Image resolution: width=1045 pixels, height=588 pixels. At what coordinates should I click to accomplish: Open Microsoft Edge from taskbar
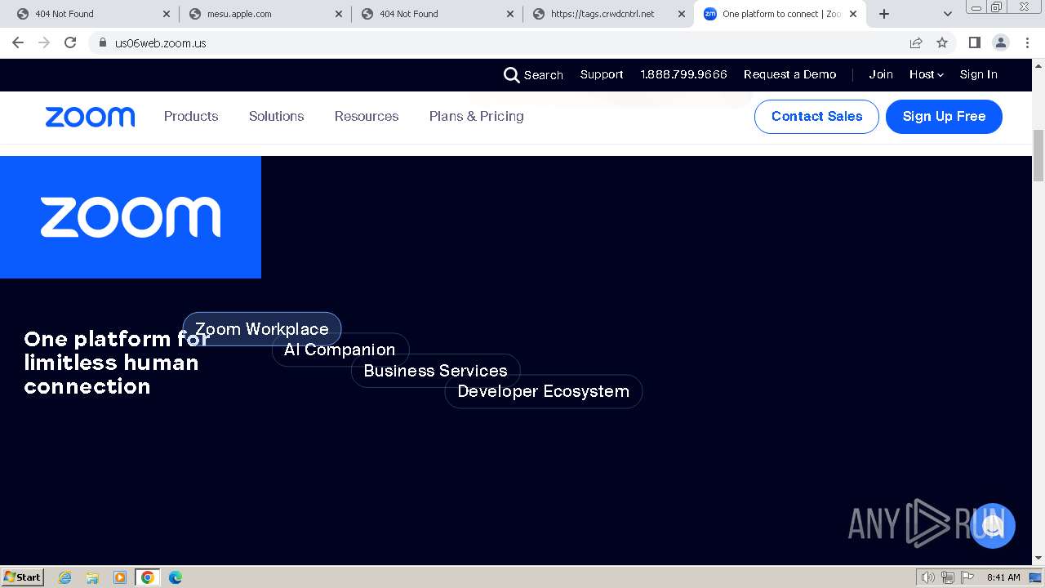click(x=176, y=577)
